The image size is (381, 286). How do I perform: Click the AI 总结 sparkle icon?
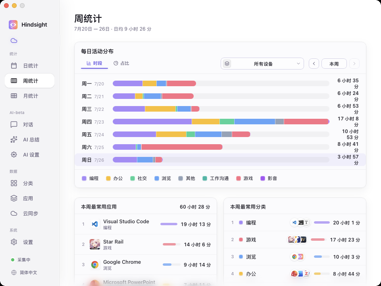(14, 139)
